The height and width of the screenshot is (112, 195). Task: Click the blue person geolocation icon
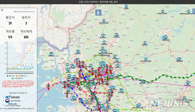click(98, 12)
